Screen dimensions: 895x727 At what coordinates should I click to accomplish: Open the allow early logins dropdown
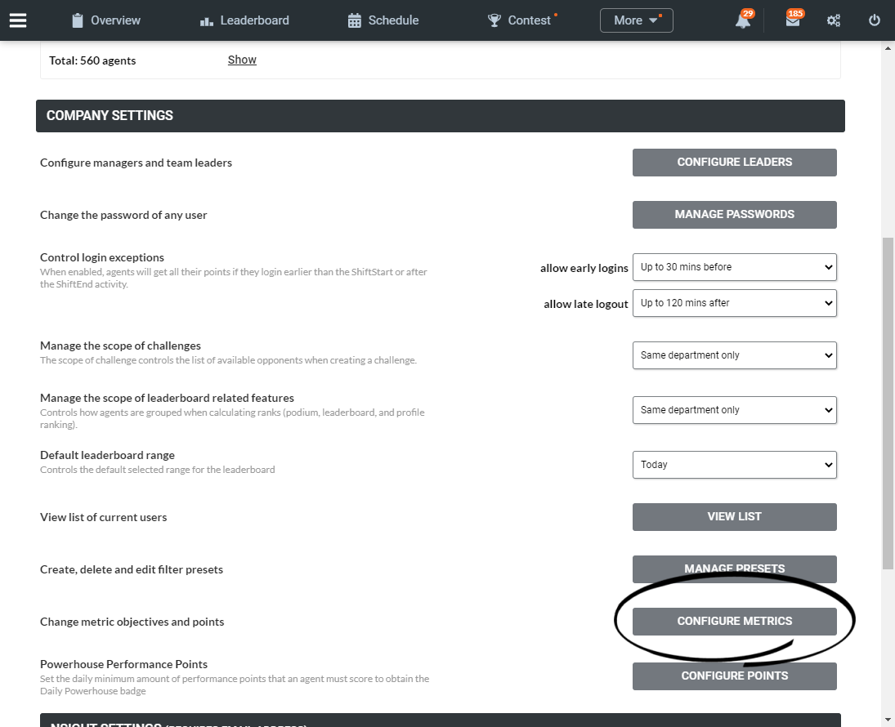(x=735, y=267)
